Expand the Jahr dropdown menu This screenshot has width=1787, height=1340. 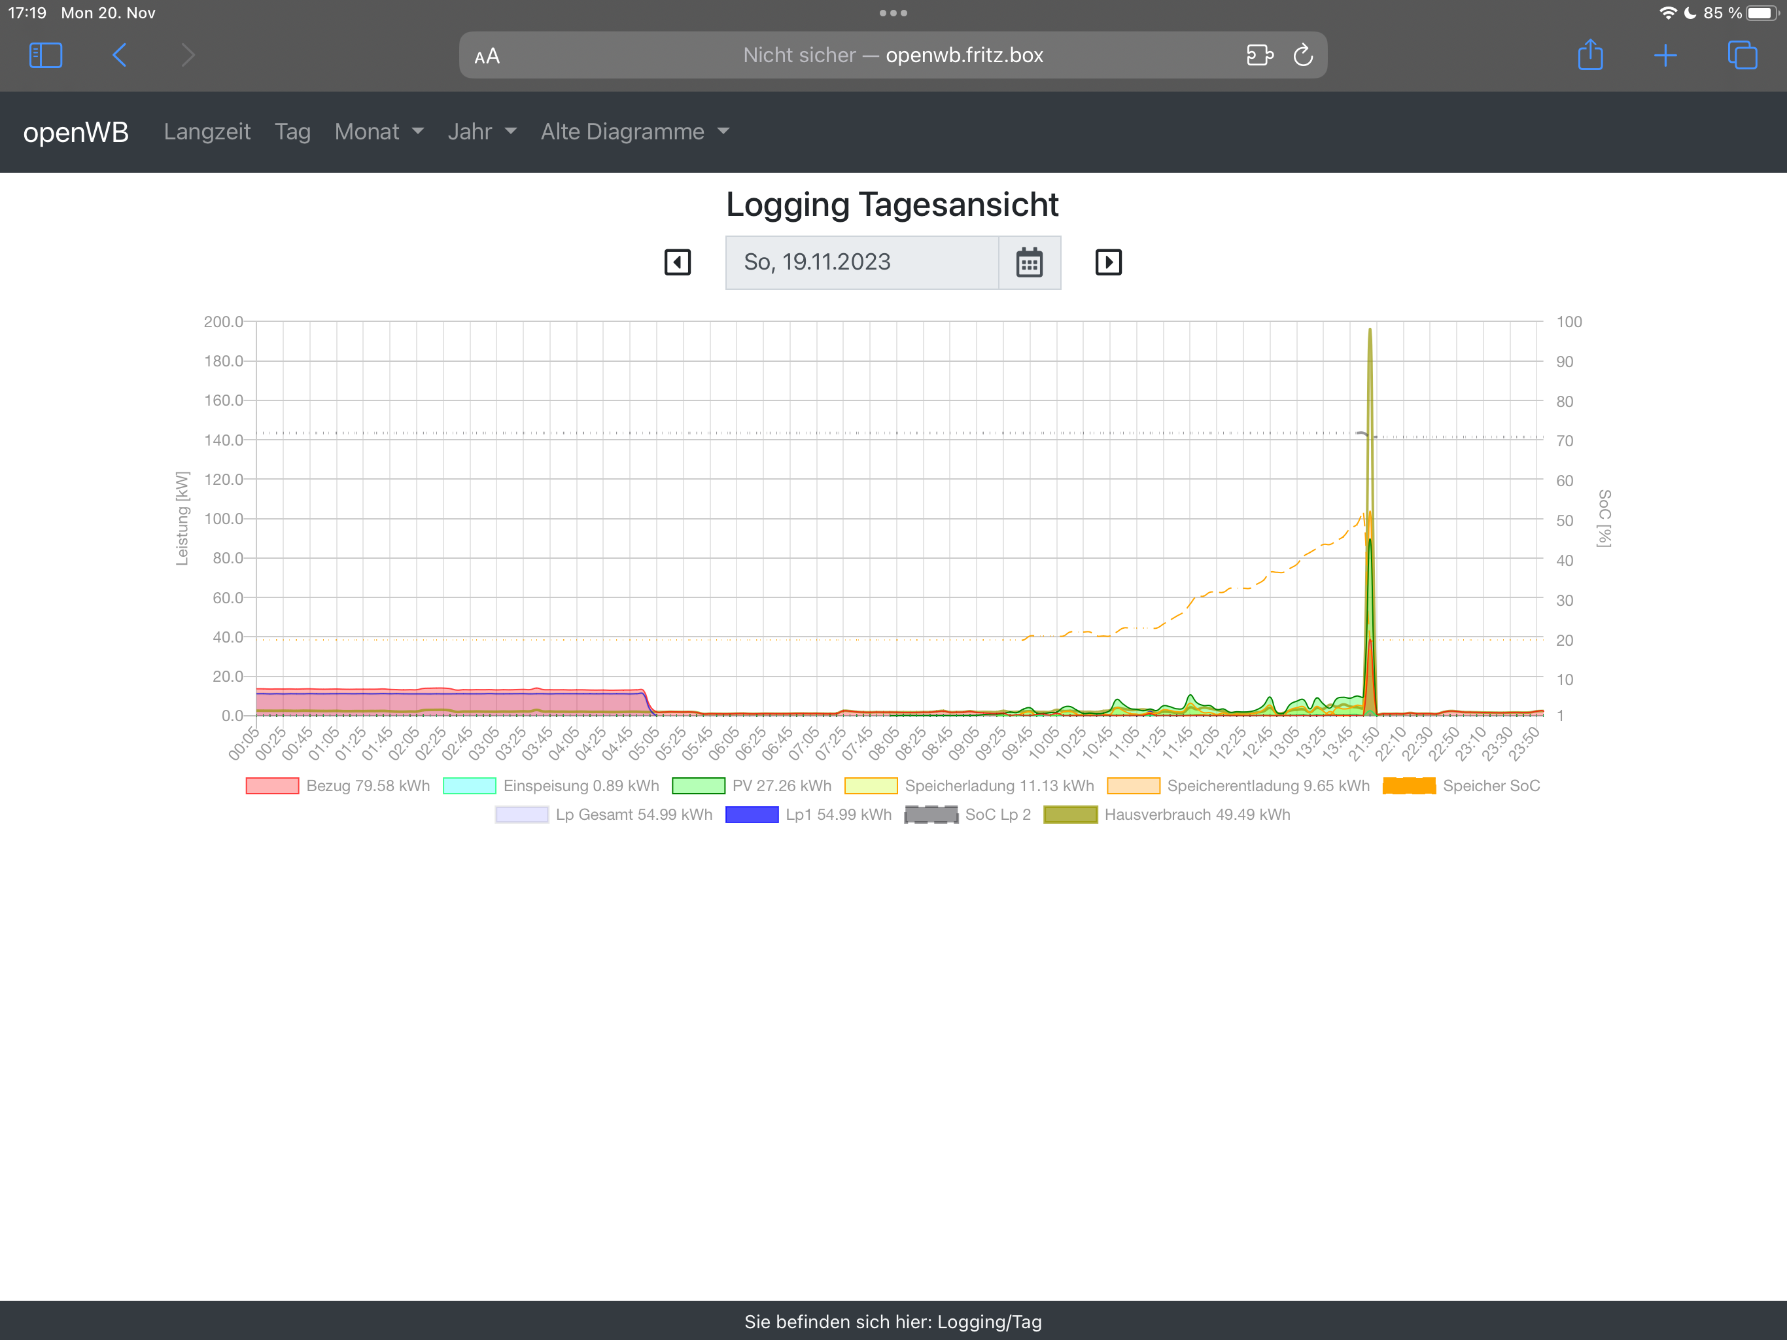pyautogui.click(x=481, y=132)
